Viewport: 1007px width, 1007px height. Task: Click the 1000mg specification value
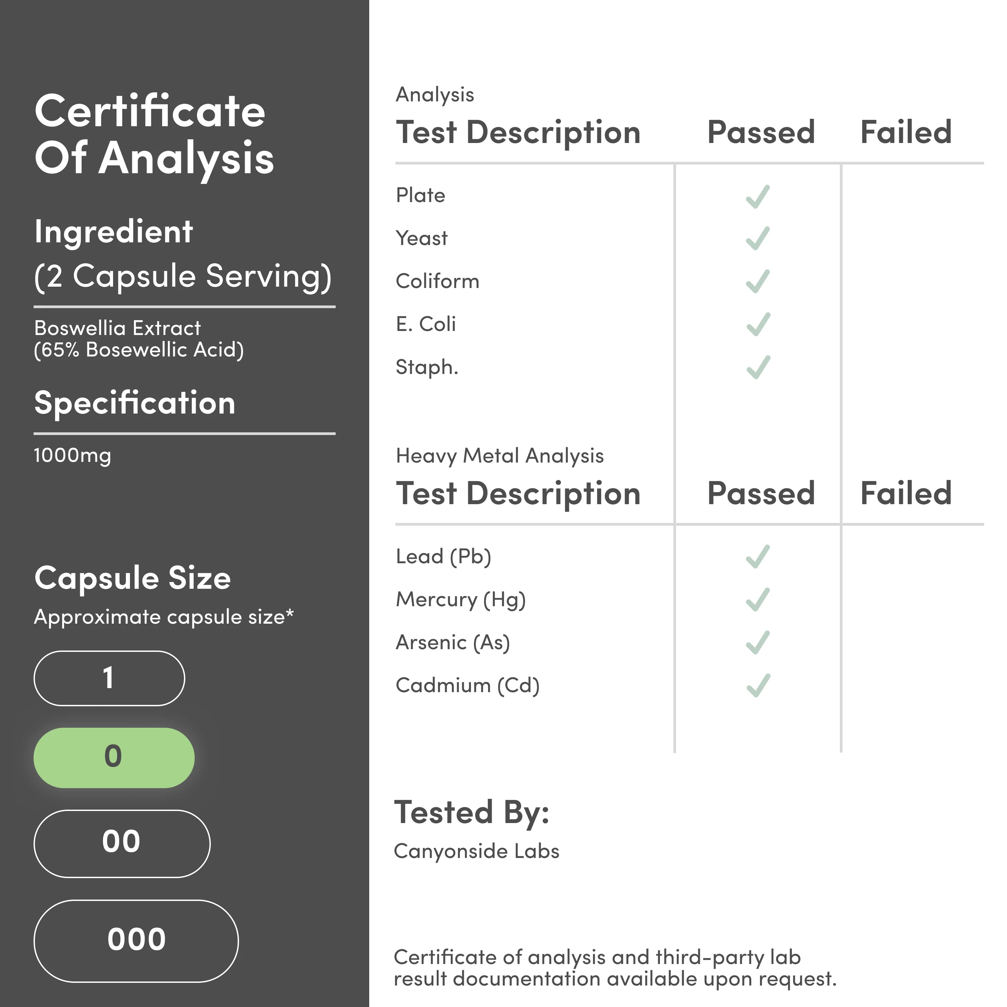(73, 455)
